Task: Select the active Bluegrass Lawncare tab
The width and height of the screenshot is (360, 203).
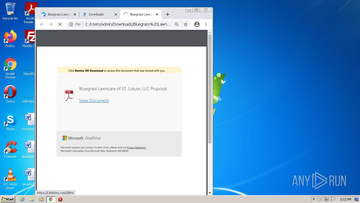Action: click(x=141, y=14)
